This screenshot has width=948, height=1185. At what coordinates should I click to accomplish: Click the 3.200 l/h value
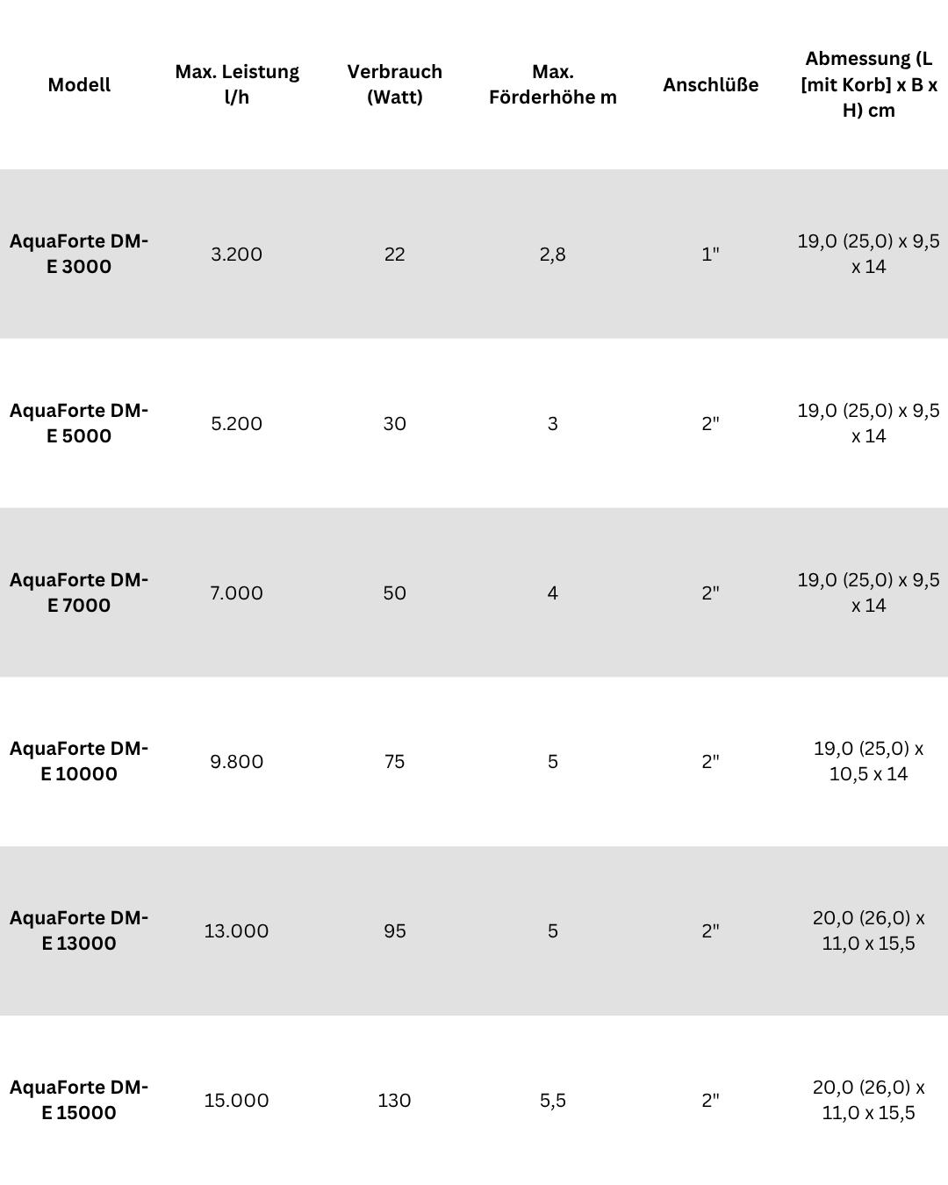point(237,255)
